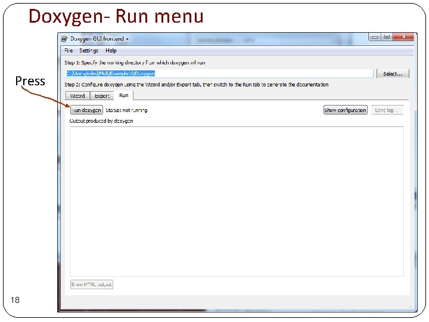The width and height of the screenshot is (429, 322).
Task: Click the Run doxygen button
Action: tap(87, 110)
